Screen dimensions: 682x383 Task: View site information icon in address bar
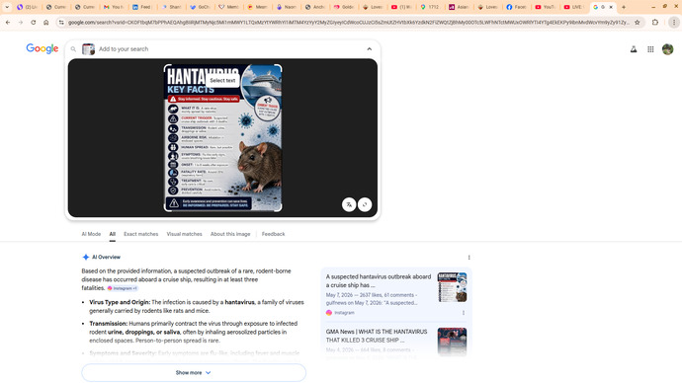tap(61, 22)
